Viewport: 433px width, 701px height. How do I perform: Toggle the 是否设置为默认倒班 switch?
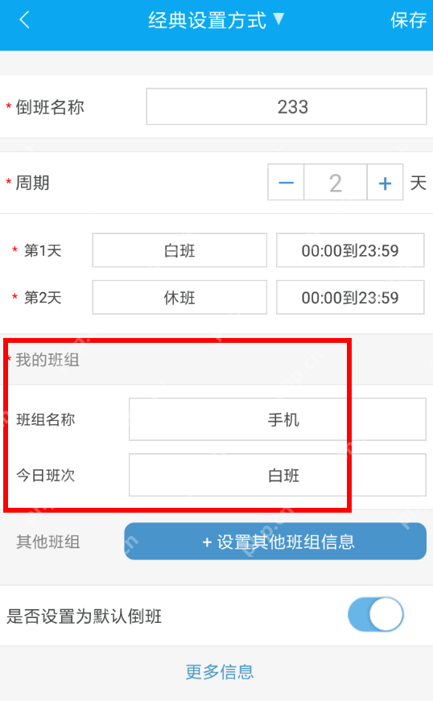click(x=375, y=615)
